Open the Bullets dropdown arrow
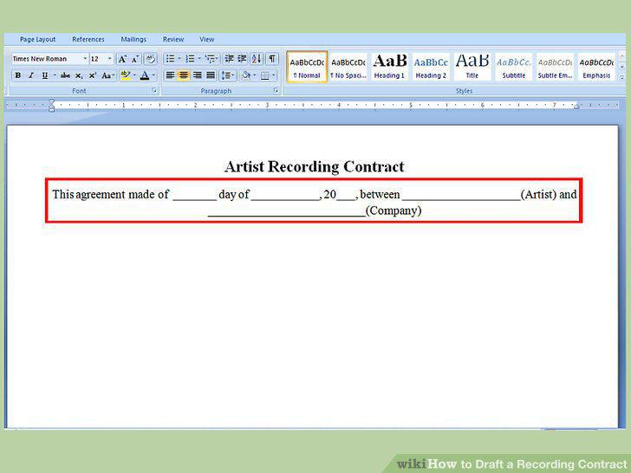The width and height of the screenshot is (631, 473). pos(179,59)
